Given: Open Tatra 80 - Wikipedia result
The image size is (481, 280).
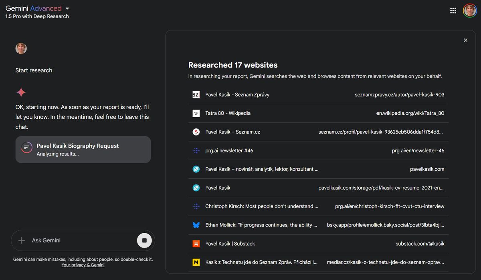Looking at the screenshot, I should [x=318, y=113].
